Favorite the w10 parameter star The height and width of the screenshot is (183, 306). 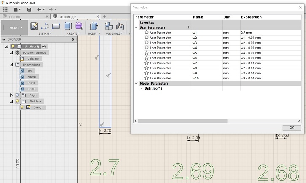[x=146, y=78]
